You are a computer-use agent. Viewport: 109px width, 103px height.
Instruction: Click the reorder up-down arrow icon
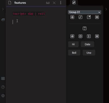pos(89,36)
